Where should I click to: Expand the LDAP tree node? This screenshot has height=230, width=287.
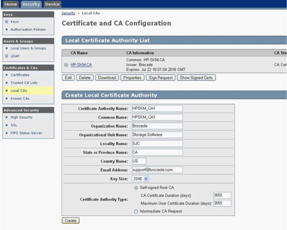click(6, 56)
